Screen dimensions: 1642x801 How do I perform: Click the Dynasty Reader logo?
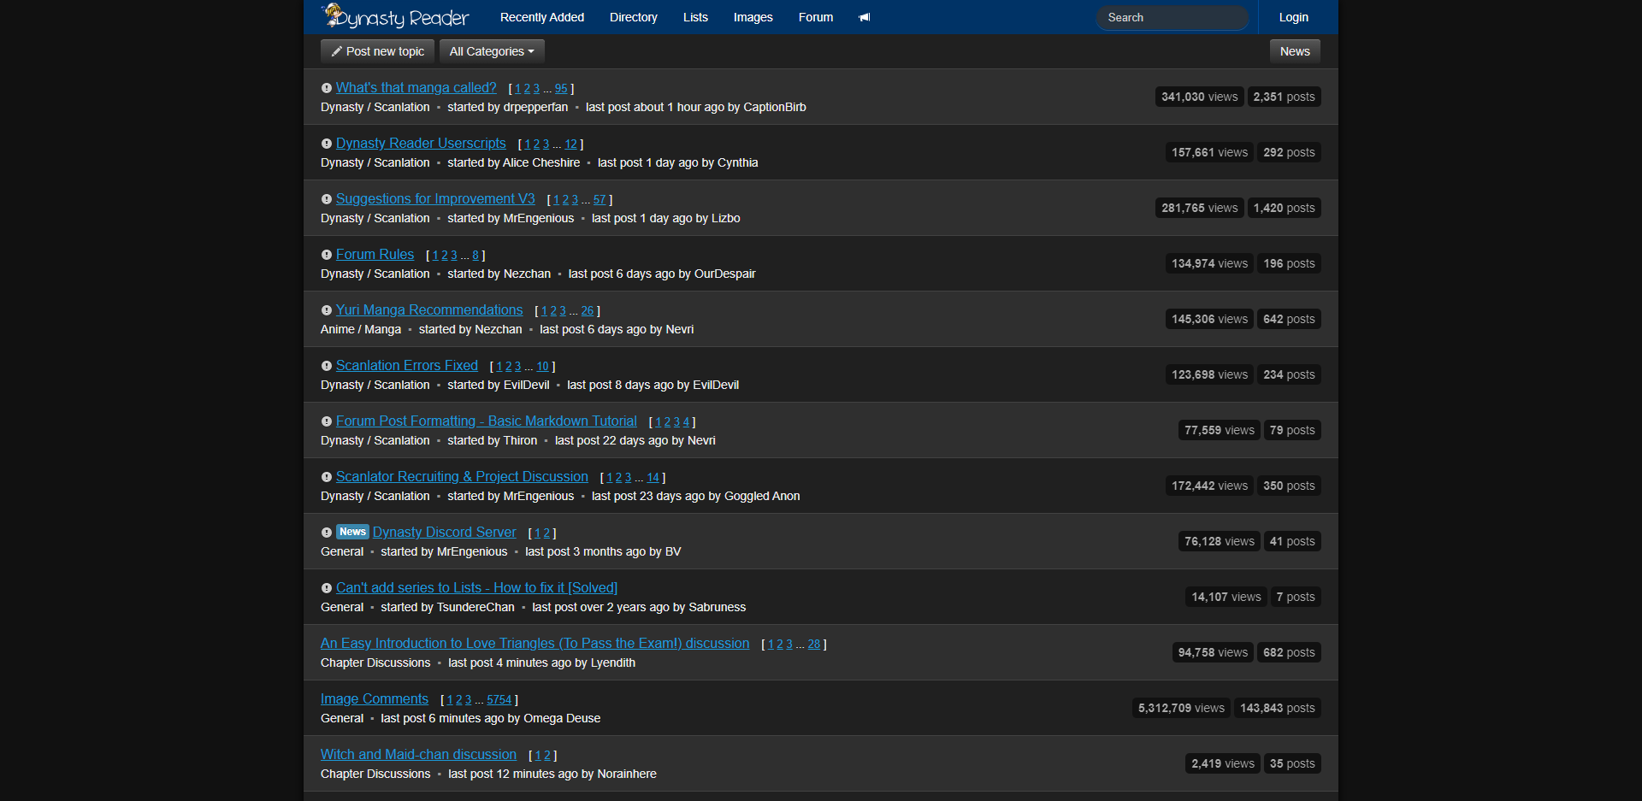(x=395, y=16)
